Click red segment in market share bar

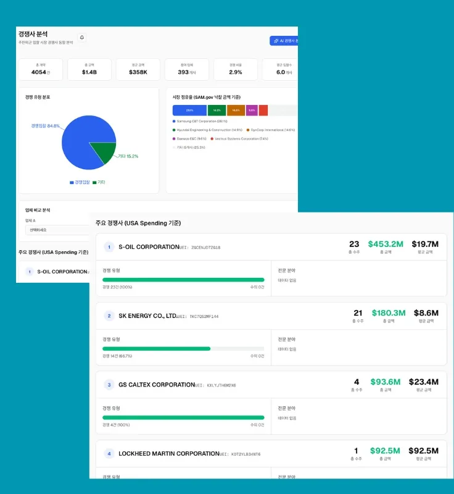tap(263, 111)
